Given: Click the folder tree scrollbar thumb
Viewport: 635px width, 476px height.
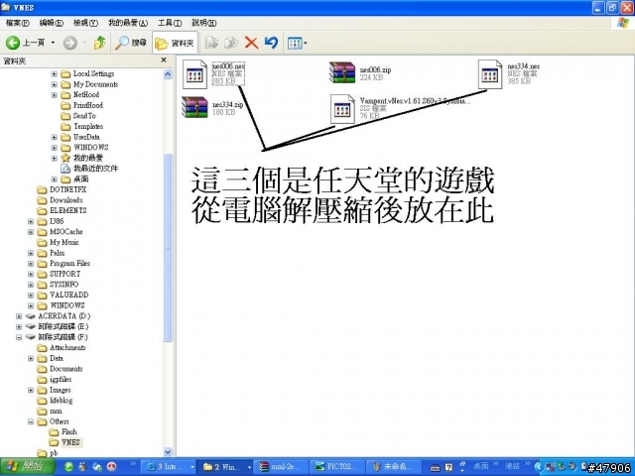Looking at the screenshot, I should point(168,248).
